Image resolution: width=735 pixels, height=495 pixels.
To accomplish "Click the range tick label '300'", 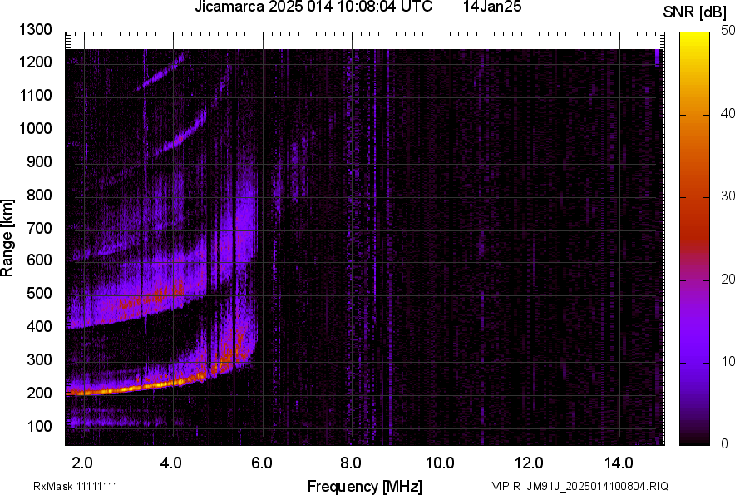I will click(39, 360).
